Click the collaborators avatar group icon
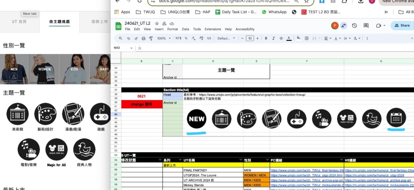The width and height of the screenshot is (414, 190). (x=343, y=25)
